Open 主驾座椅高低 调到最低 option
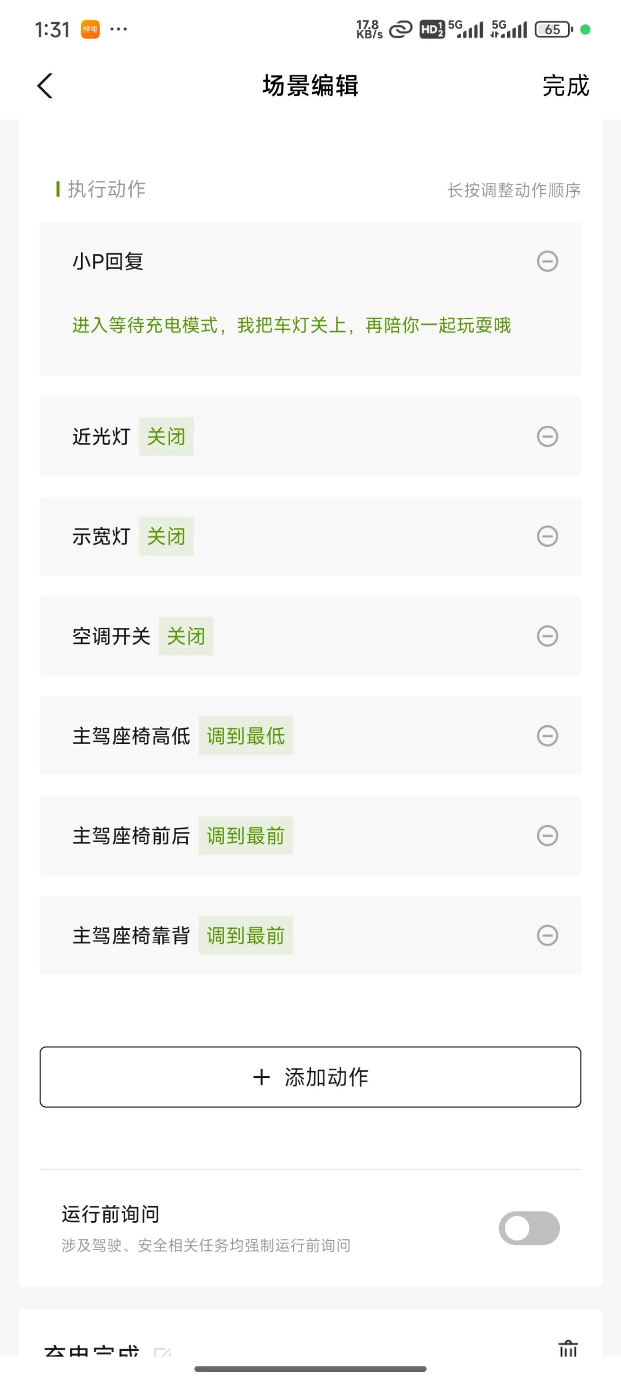This screenshot has width=621, height=1381. [246, 735]
